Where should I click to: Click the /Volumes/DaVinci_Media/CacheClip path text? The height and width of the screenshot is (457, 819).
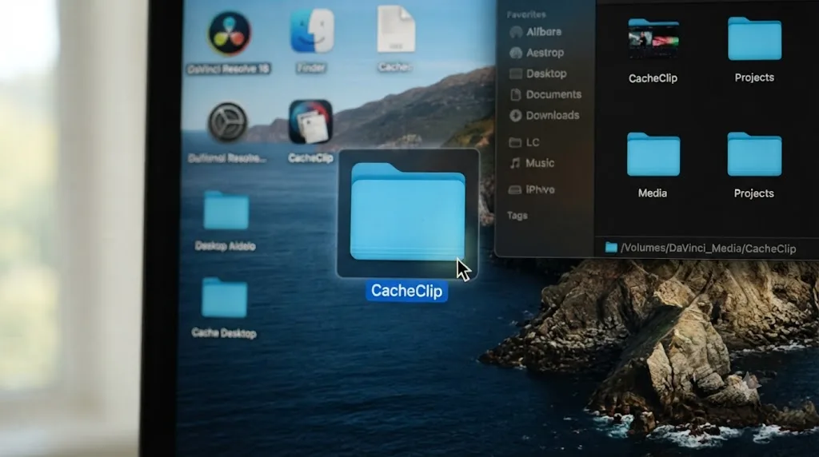pyautogui.click(x=709, y=248)
